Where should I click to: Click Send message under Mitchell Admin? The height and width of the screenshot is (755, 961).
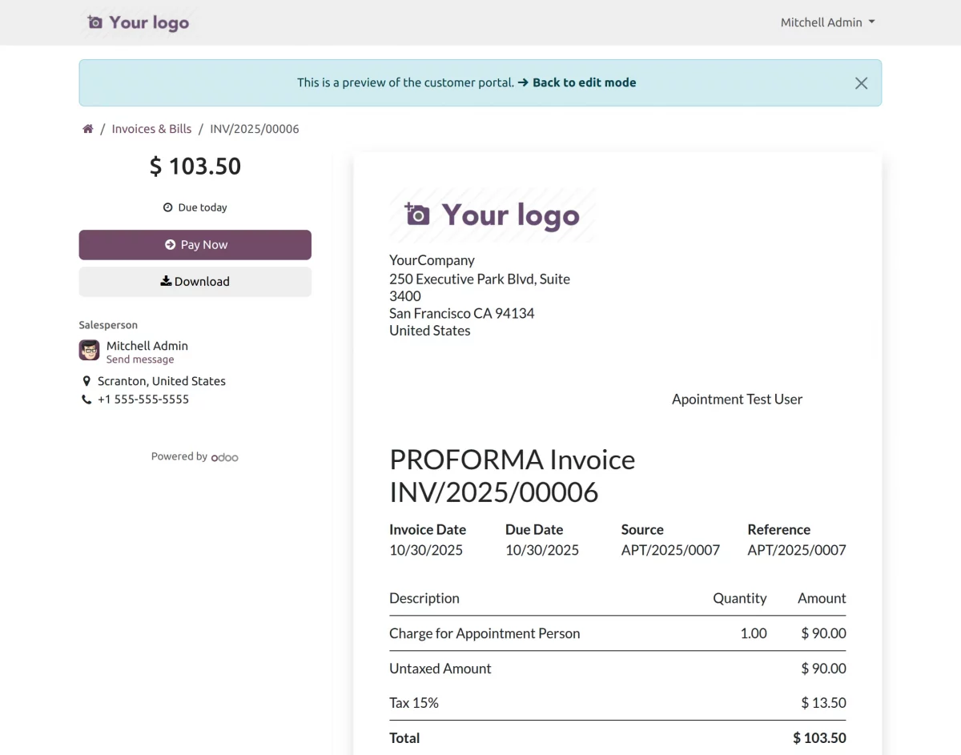[140, 359]
